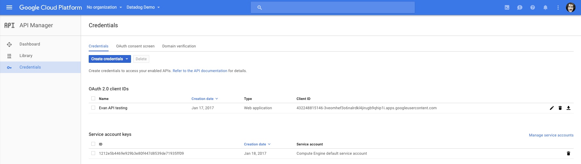Image resolution: width=581 pixels, height=164 pixels.
Task: Open the three-dot utilities menu
Action: [558, 7]
